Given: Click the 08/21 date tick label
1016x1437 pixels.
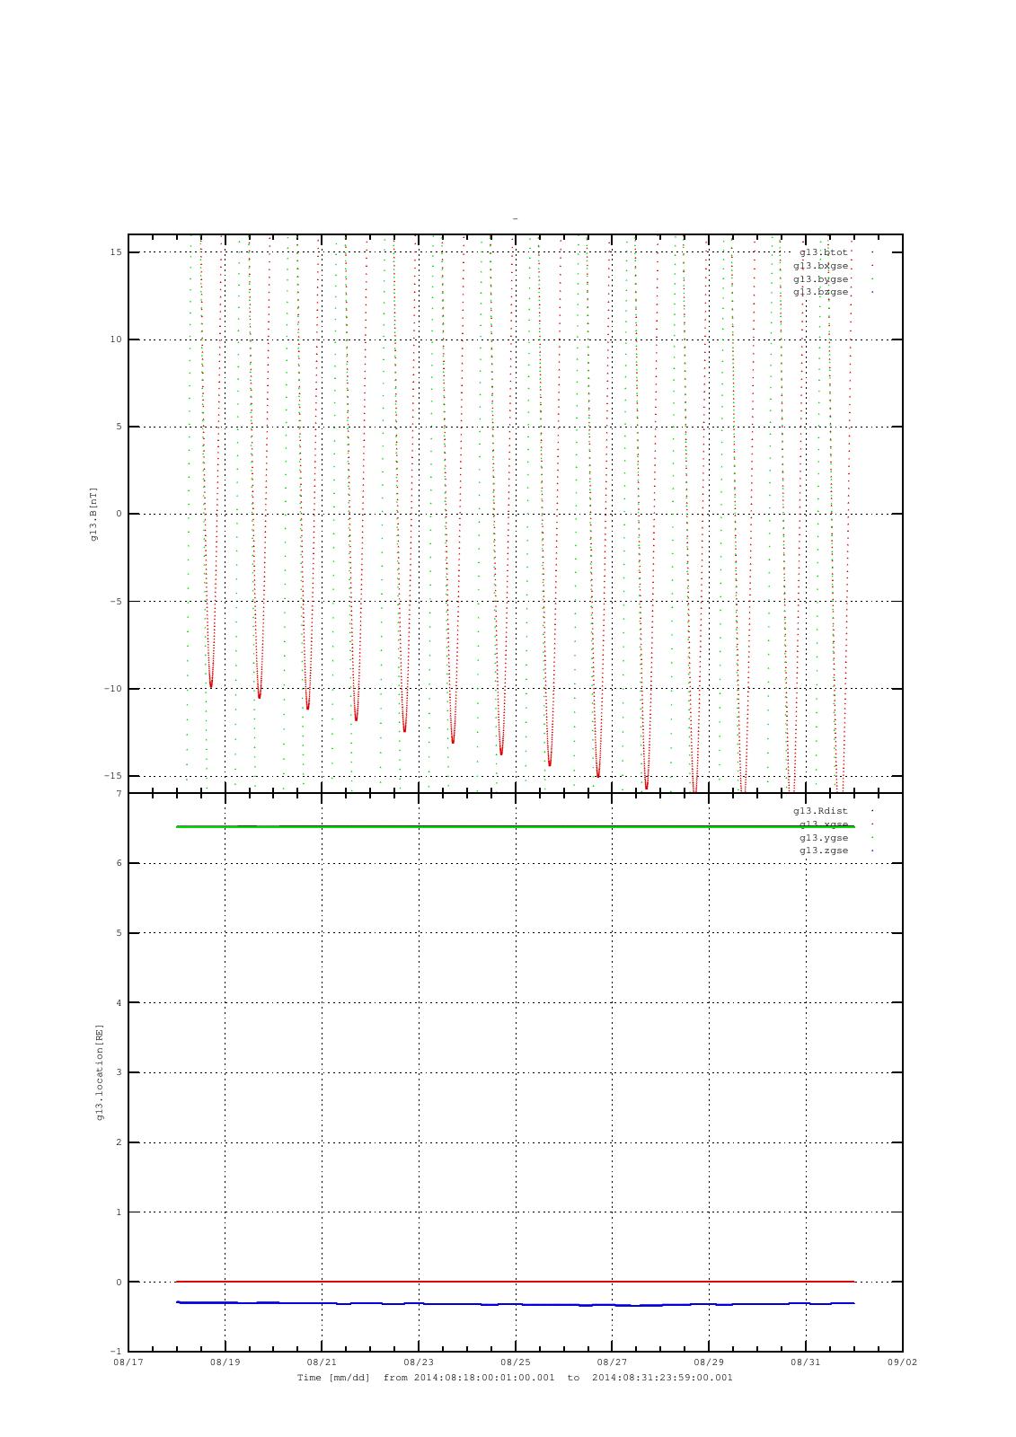Looking at the screenshot, I should click(322, 1362).
